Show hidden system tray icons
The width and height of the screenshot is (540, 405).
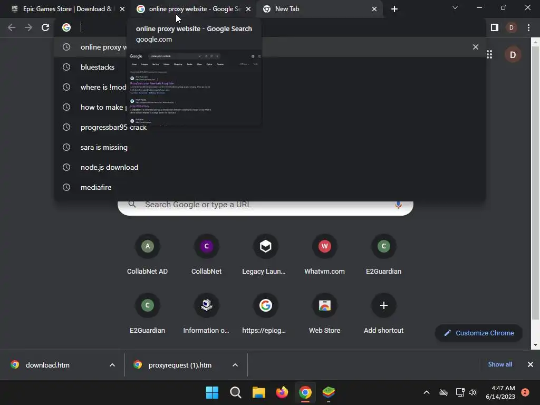click(426, 392)
